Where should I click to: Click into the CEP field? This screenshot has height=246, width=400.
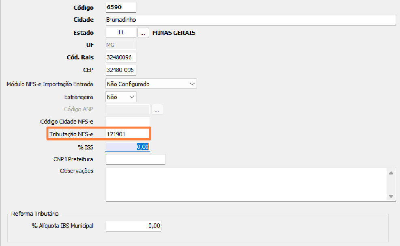[x=121, y=70]
